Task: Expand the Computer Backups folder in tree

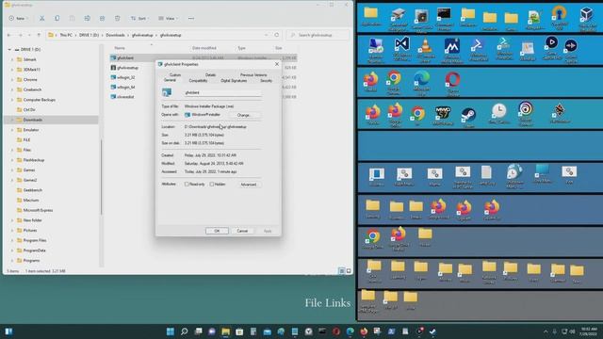Action: click(x=12, y=100)
